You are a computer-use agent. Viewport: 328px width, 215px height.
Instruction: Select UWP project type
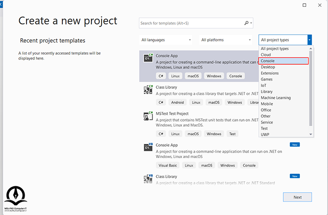coord(265,134)
